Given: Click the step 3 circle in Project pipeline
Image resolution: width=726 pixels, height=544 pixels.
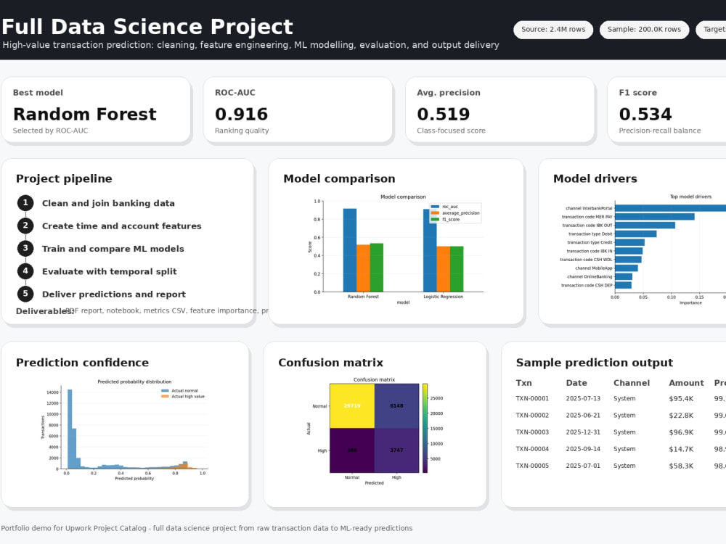Looking at the screenshot, I should pyautogui.click(x=25, y=248).
